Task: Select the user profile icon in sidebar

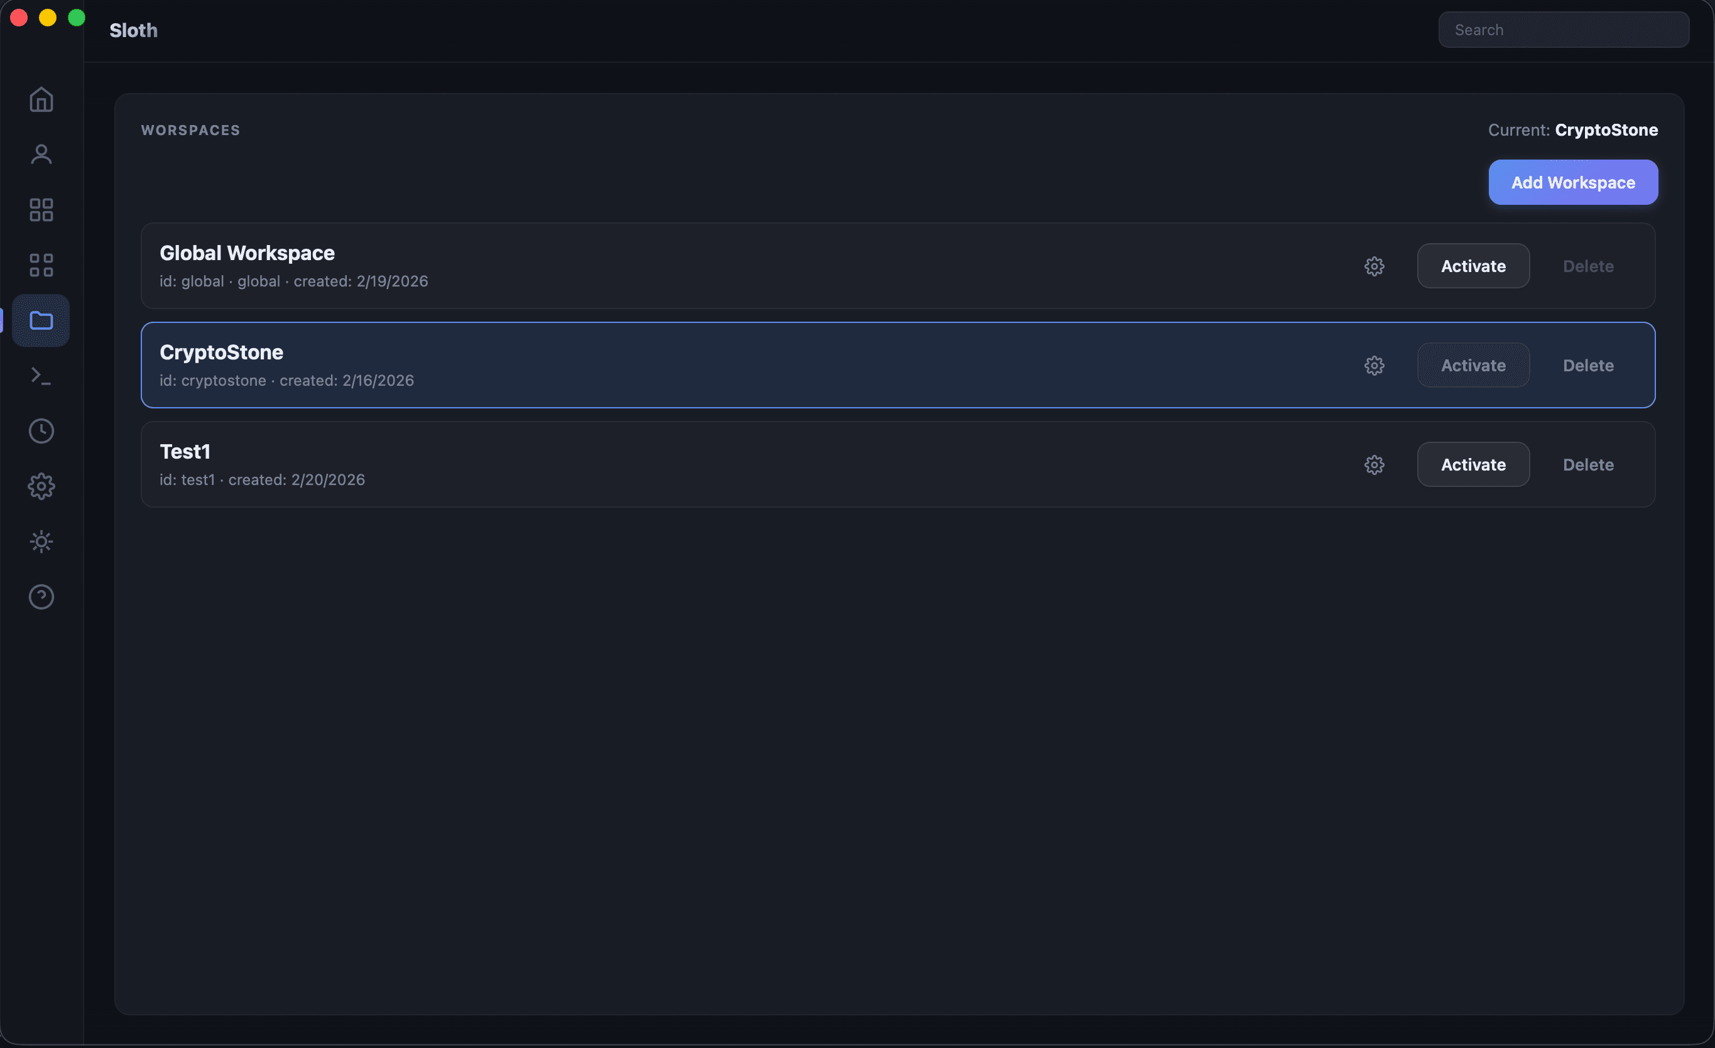Action: [x=41, y=153]
